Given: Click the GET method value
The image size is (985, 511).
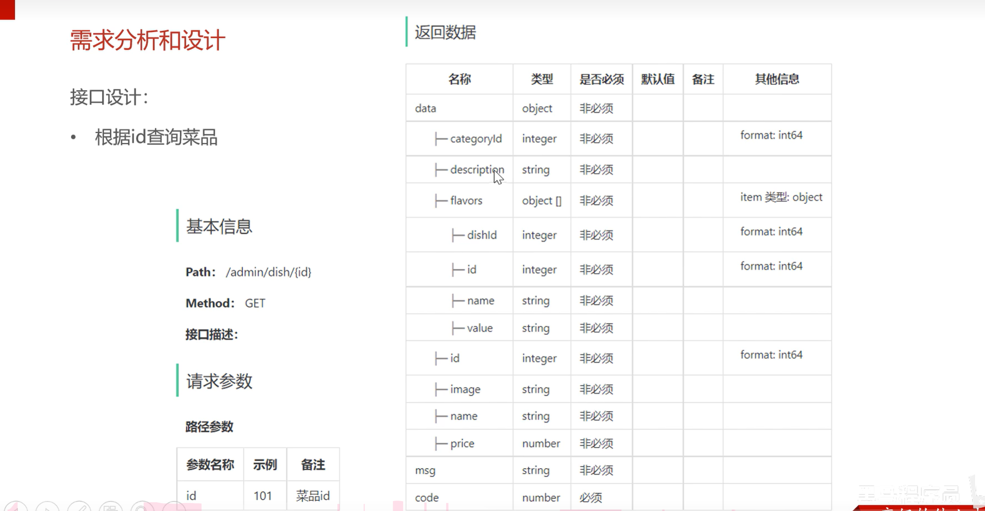Looking at the screenshot, I should tap(255, 303).
